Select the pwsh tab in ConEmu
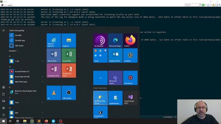Viewport: 221px width, 124px height. pyautogui.click(x=7, y=5)
